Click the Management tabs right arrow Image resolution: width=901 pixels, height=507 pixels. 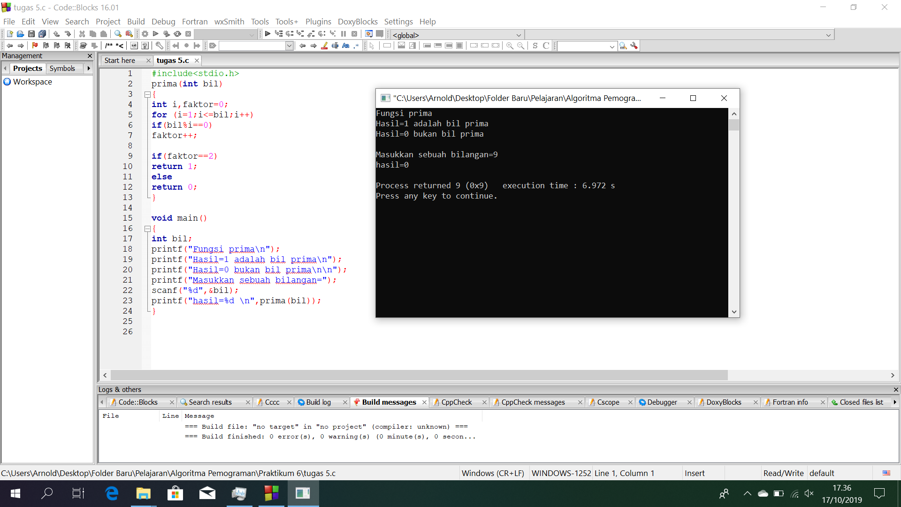(x=89, y=68)
